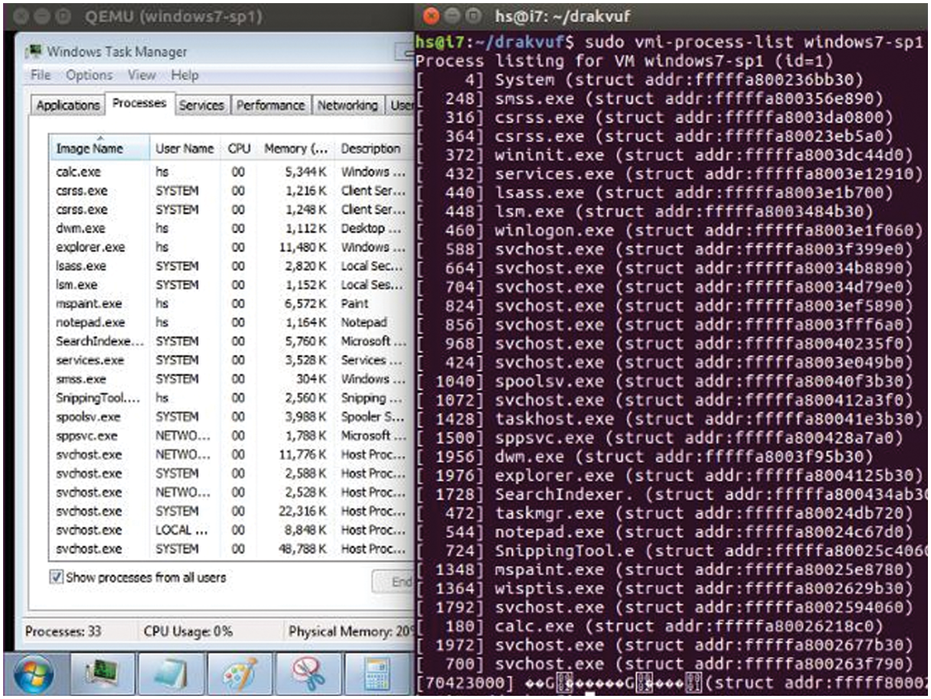The width and height of the screenshot is (931, 699).
Task: Sort by the Memory column header
Action: point(295,149)
